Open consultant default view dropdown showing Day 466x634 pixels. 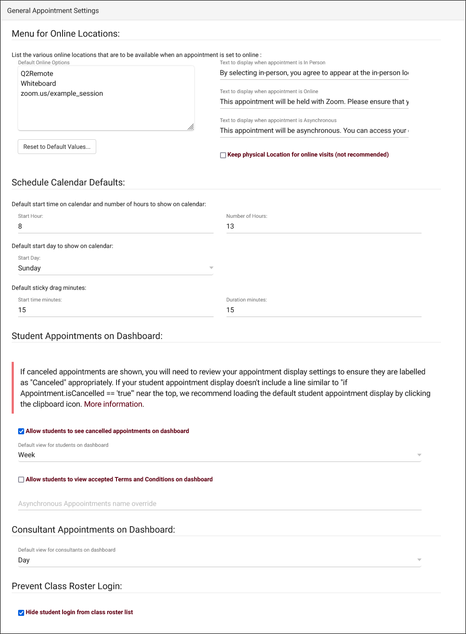pyautogui.click(x=419, y=560)
